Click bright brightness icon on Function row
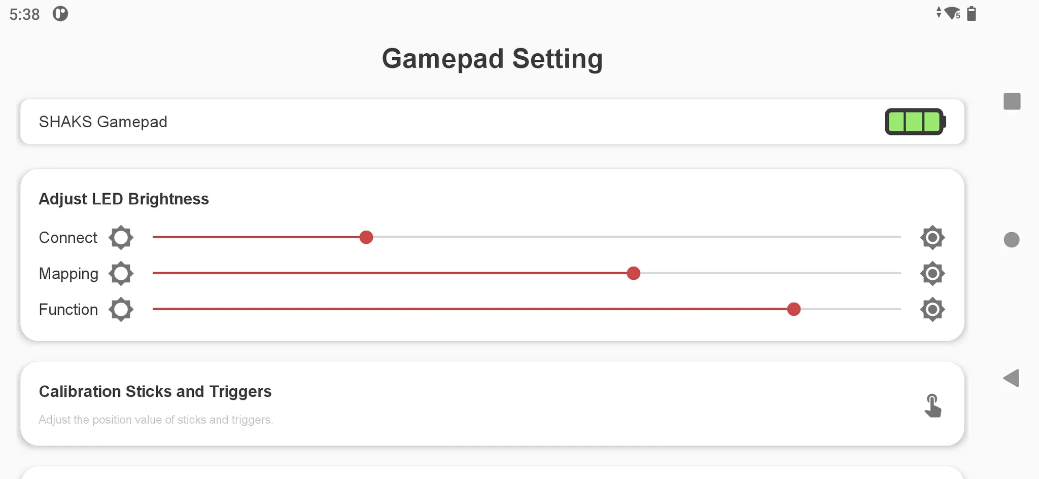This screenshot has height=479, width=1039. (932, 309)
